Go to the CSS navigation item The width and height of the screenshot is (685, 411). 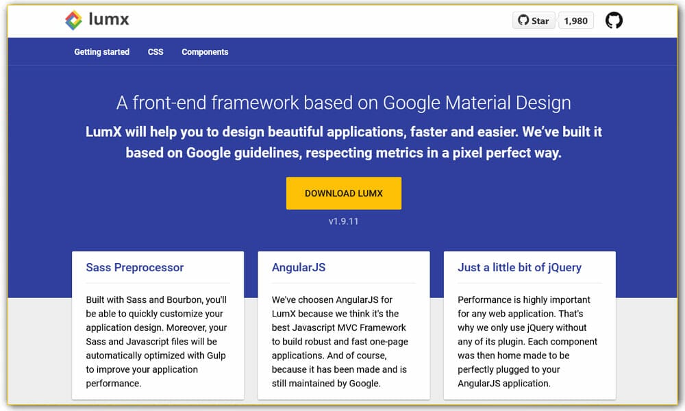pos(155,52)
